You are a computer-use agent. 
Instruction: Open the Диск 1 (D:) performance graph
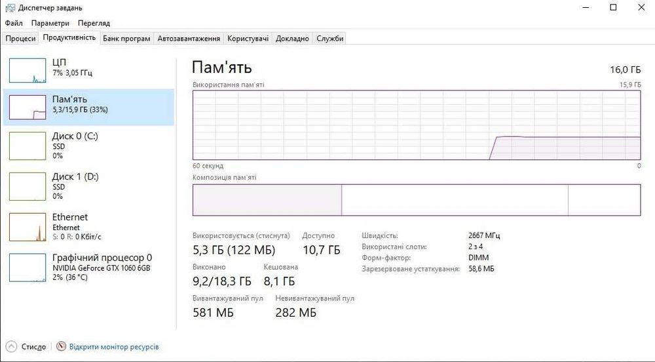[x=28, y=186]
